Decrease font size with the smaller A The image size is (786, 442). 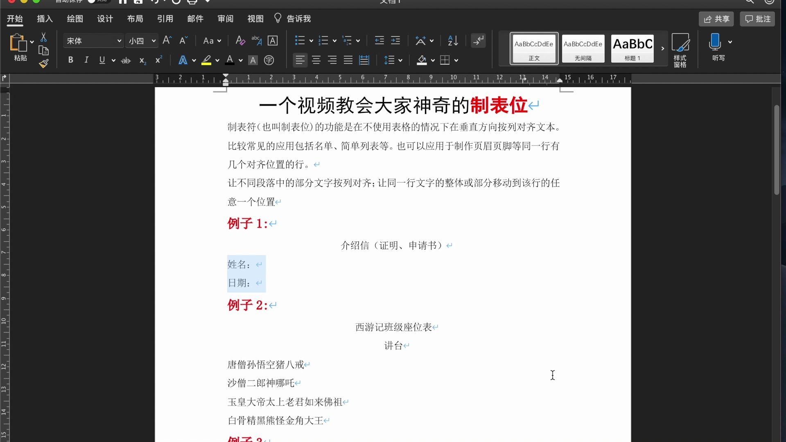click(x=183, y=41)
